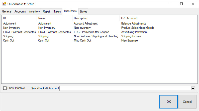Viewport: 199px width, 111px height.
Task: Pick the Cash Out item row
Action: (9, 40)
